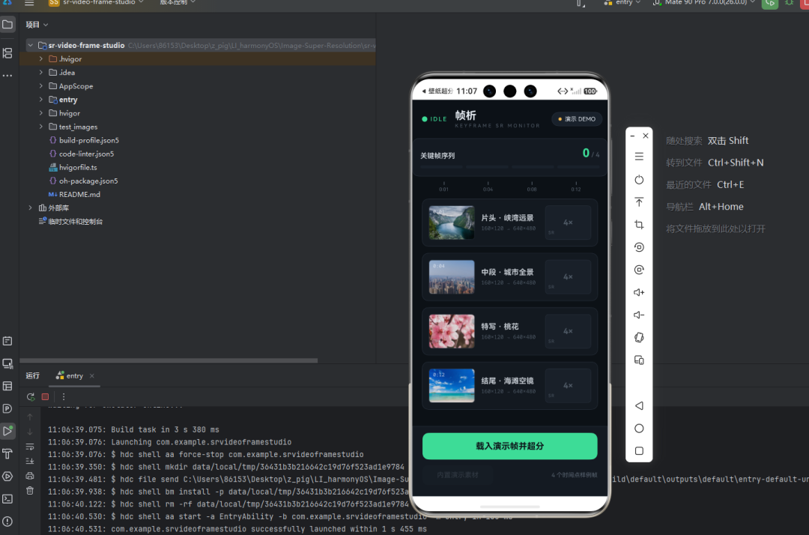Open the Structure tool window in sidebar

click(7, 52)
